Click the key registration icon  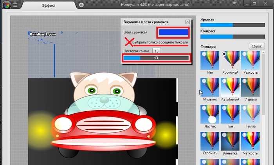pos(236,3)
